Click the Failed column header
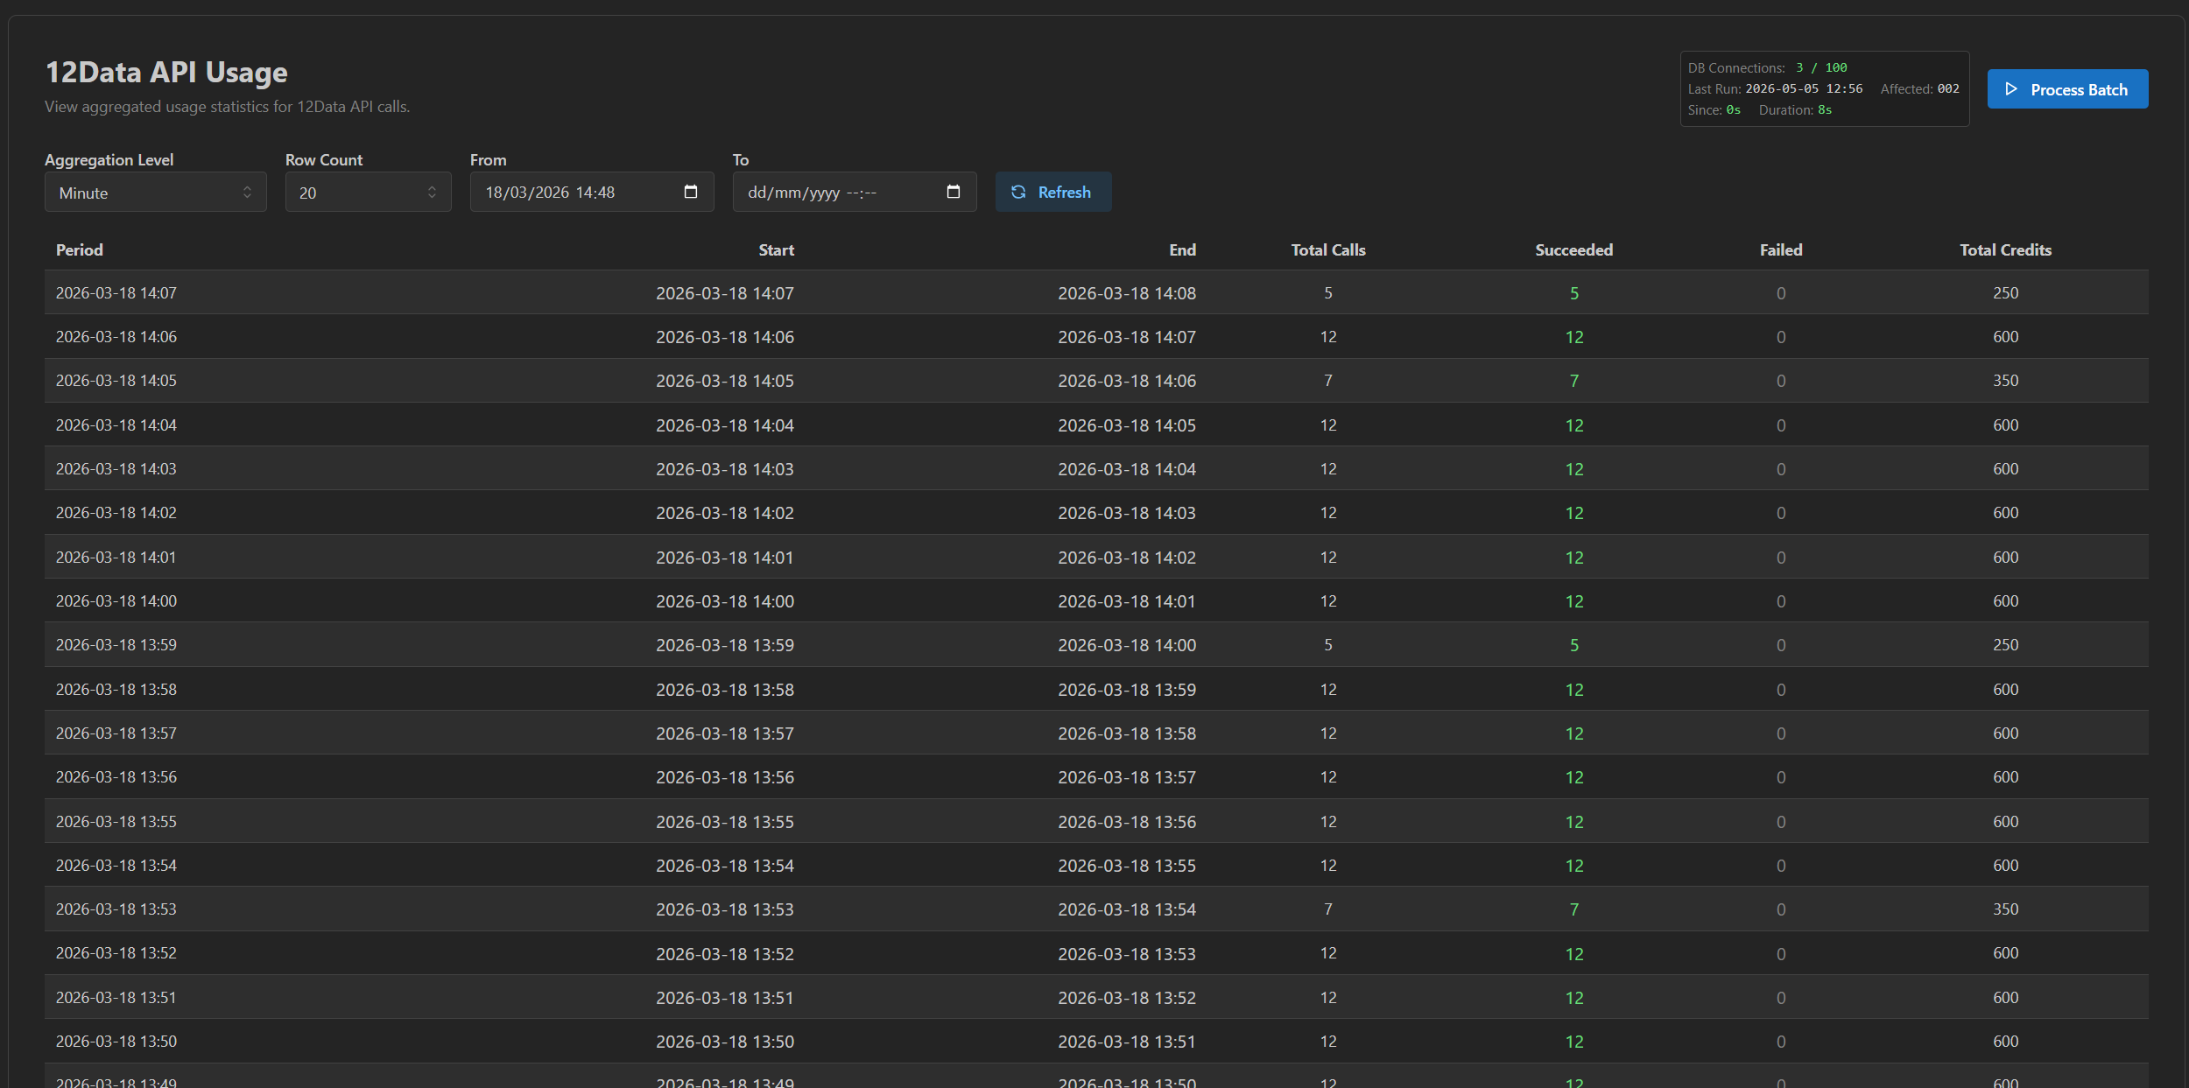The height and width of the screenshot is (1088, 2189). (1781, 250)
